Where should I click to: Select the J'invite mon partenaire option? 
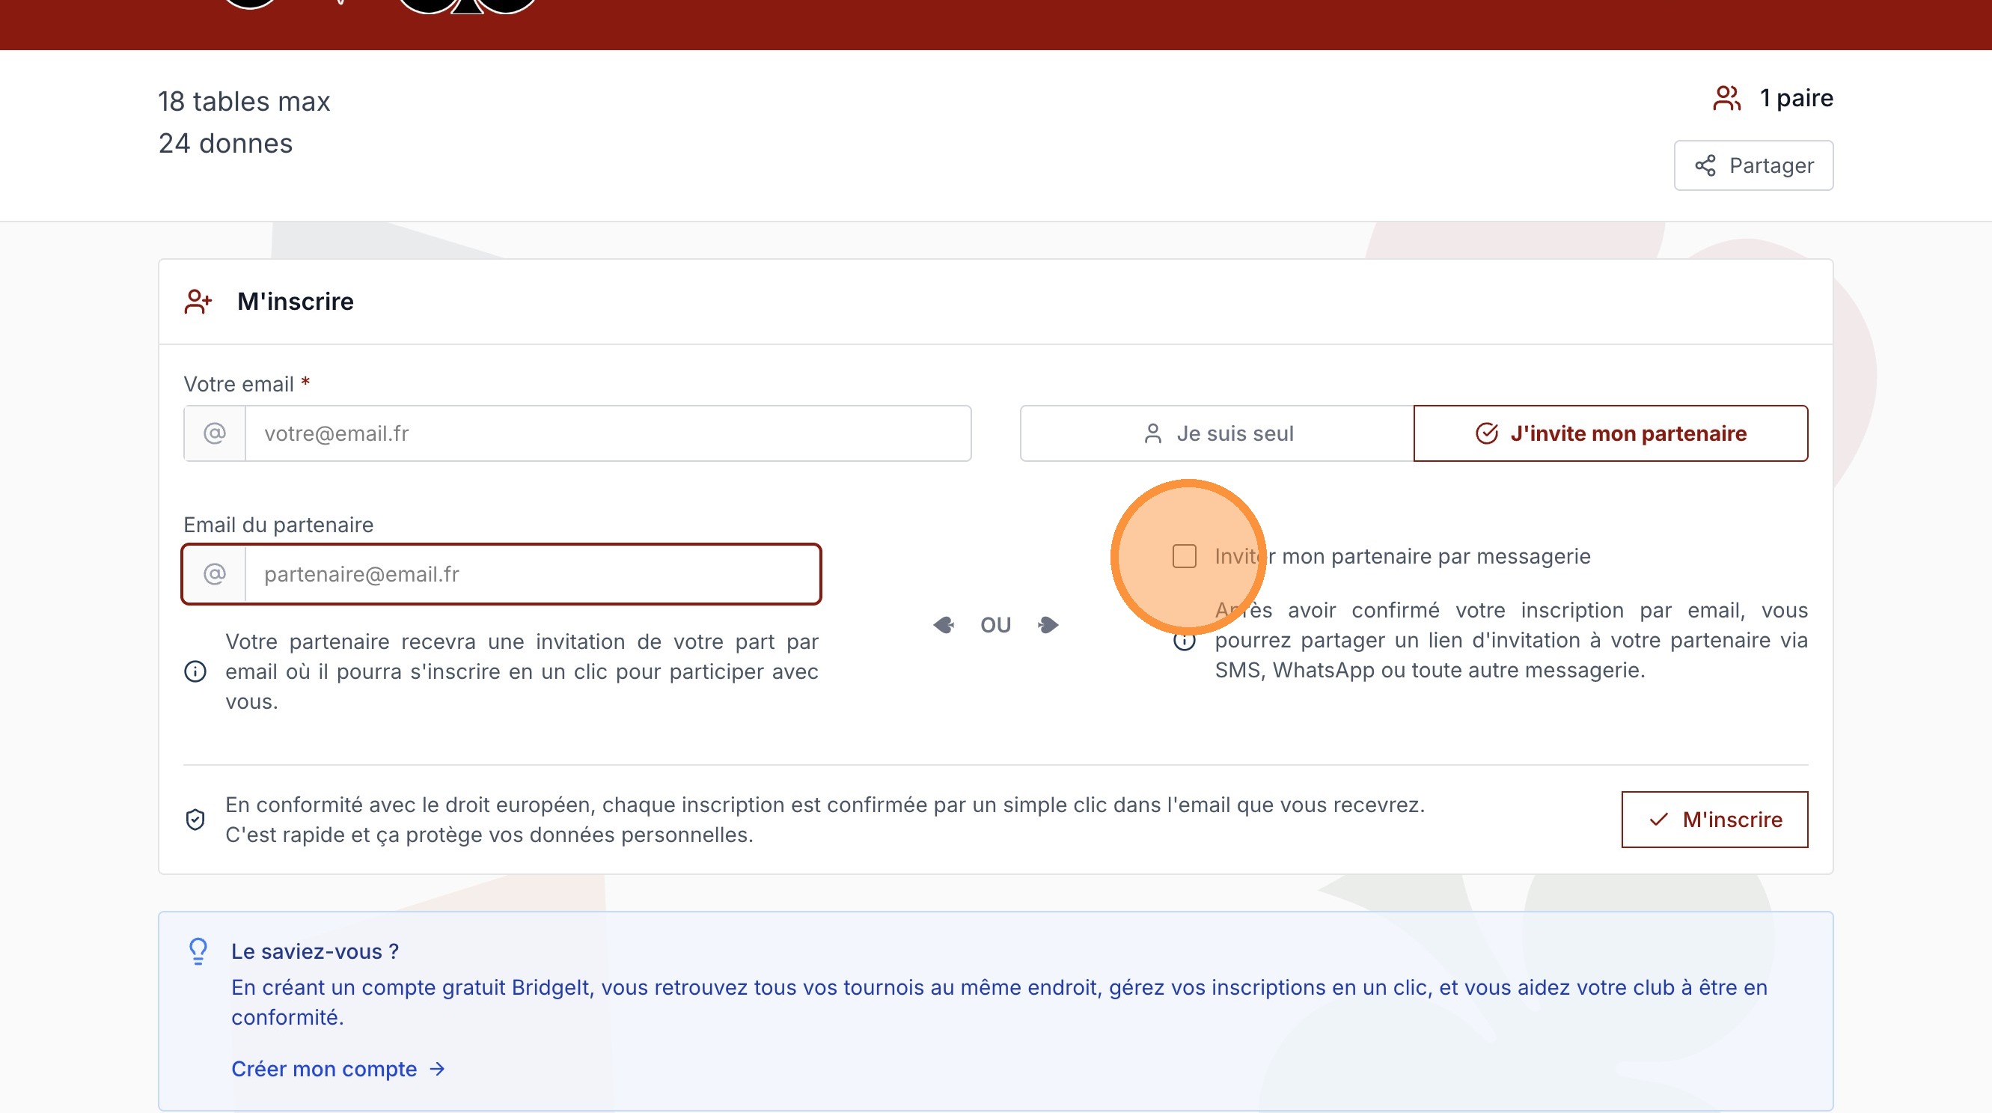(1611, 433)
